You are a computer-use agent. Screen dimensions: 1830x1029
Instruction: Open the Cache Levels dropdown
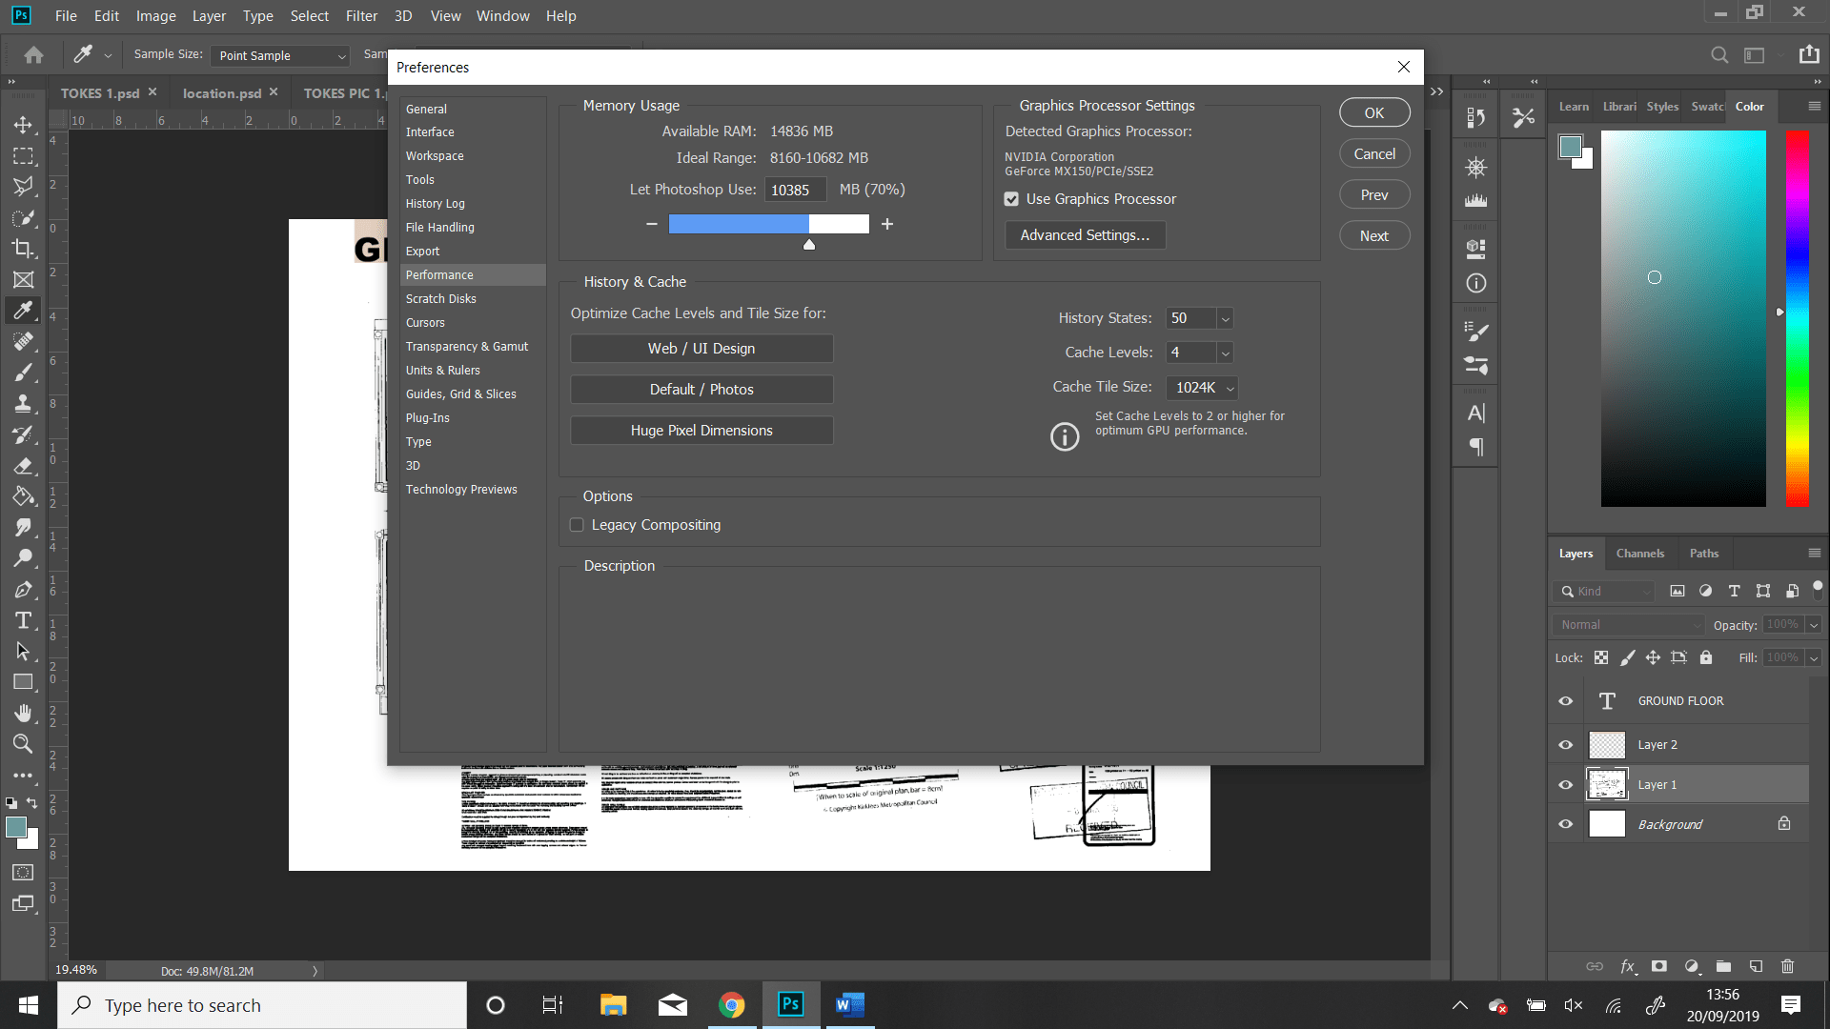tap(1226, 352)
